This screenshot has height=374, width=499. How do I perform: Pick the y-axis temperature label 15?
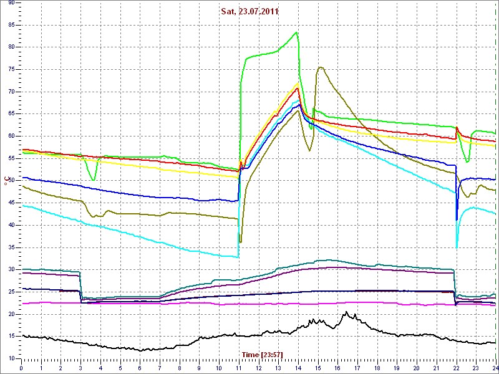click(x=11, y=336)
